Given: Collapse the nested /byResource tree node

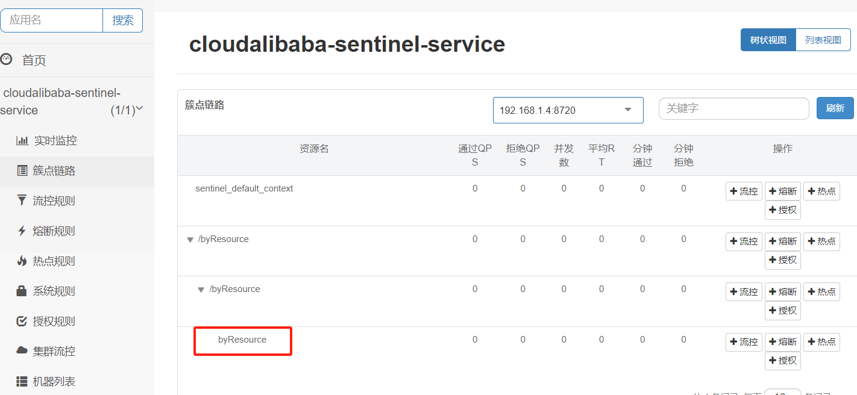Looking at the screenshot, I should tap(201, 290).
